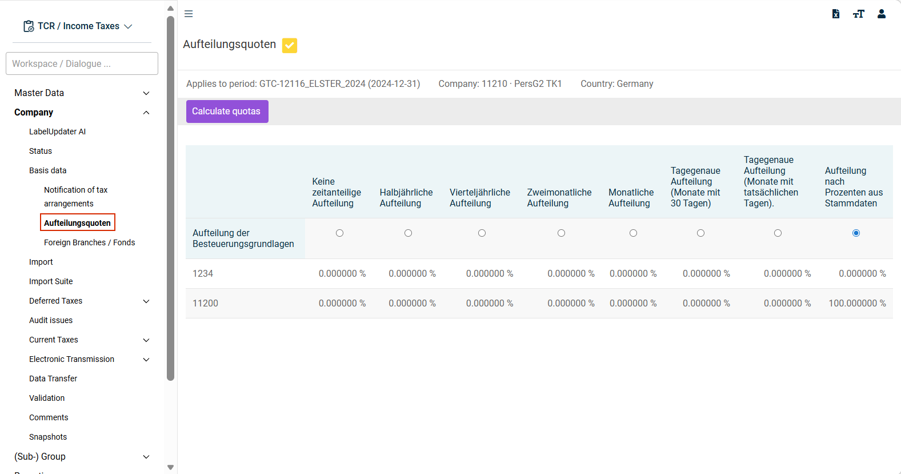This screenshot has height=474, width=901.
Task: Open the text size settings icon
Action: pyautogui.click(x=859, y=14)
